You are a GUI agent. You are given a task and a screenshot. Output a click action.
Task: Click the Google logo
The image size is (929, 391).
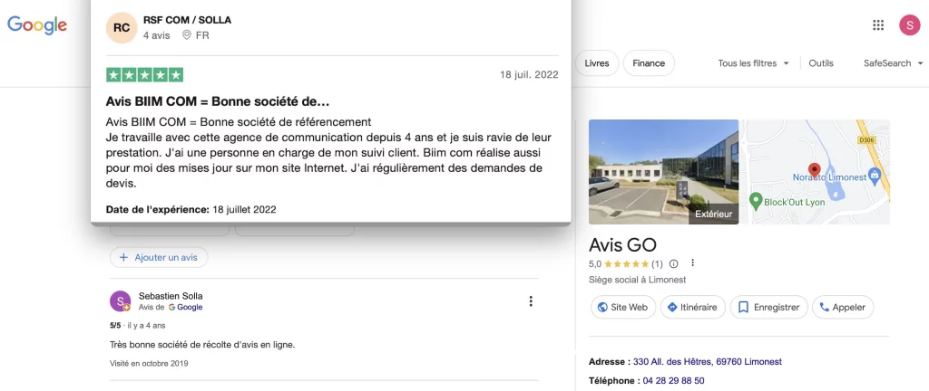36,24
